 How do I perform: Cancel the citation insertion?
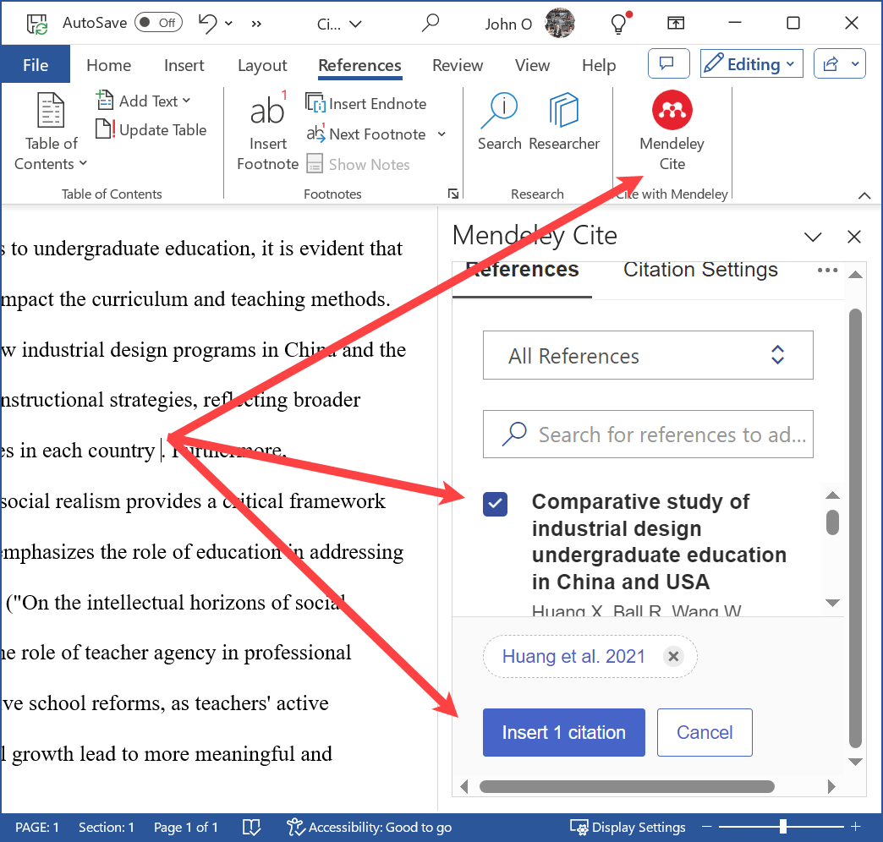point(705,732)
